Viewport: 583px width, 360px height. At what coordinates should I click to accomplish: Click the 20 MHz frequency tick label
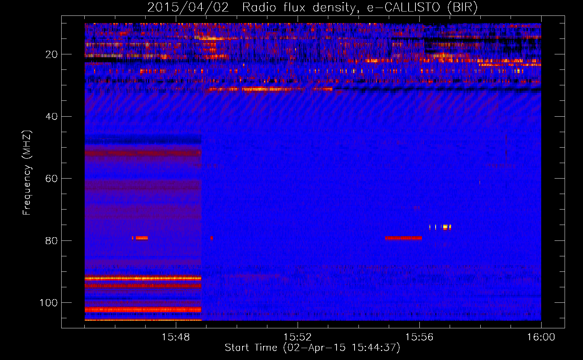click(x=52, y=54)
